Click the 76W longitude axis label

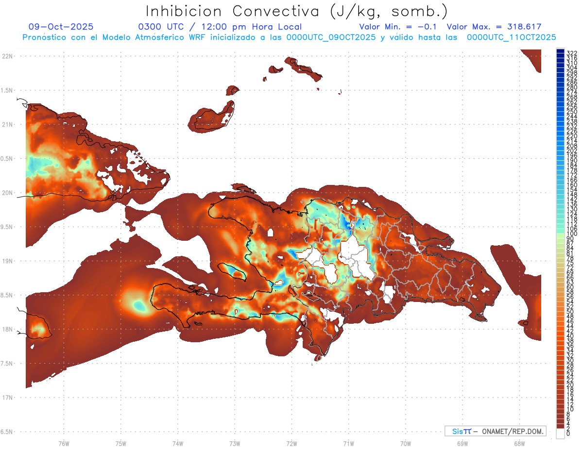pyautogui.click(x=64, y=443)
